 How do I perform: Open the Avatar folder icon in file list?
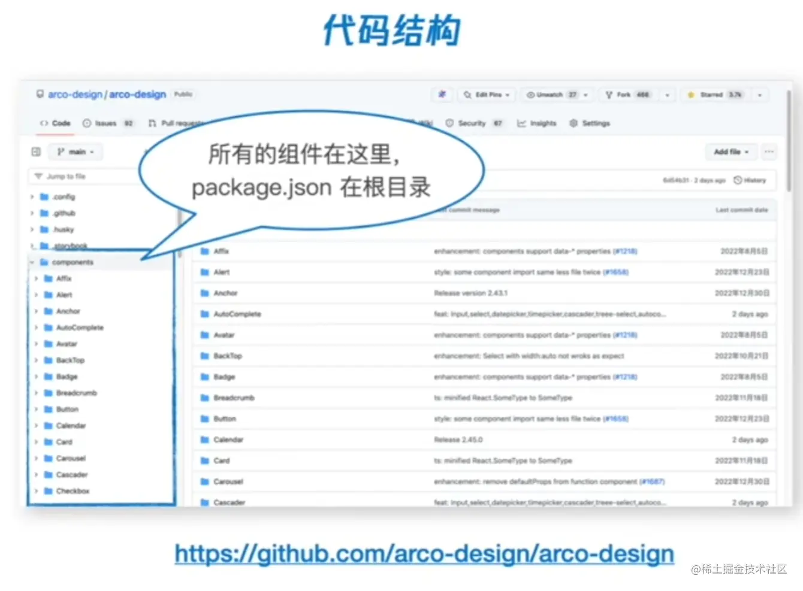(204, 335)
